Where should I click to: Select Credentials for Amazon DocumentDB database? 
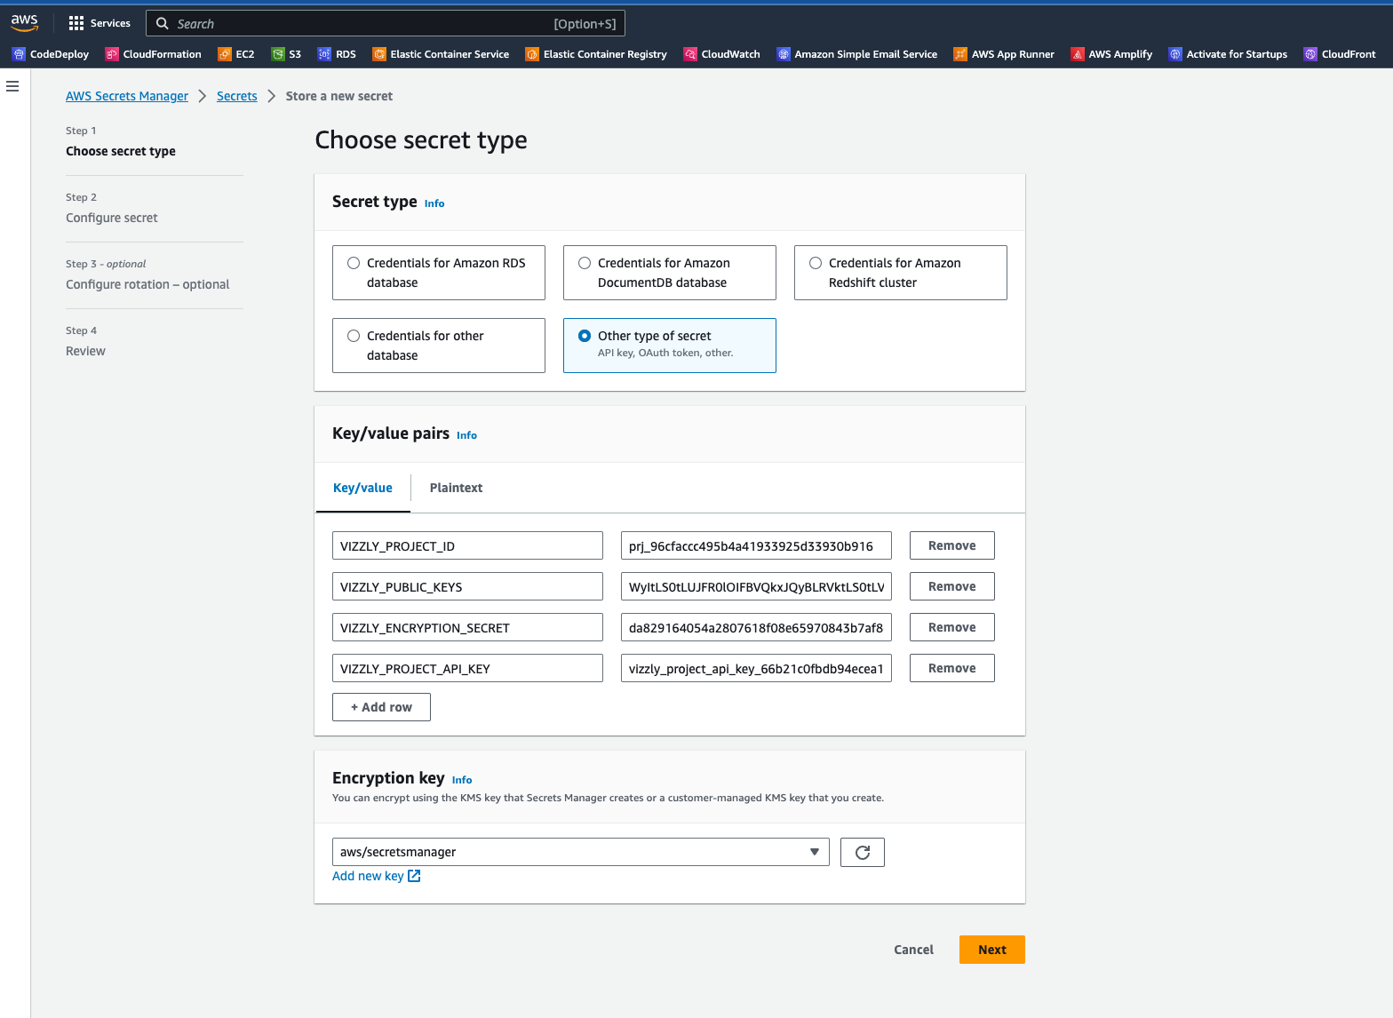coord(670,273)
